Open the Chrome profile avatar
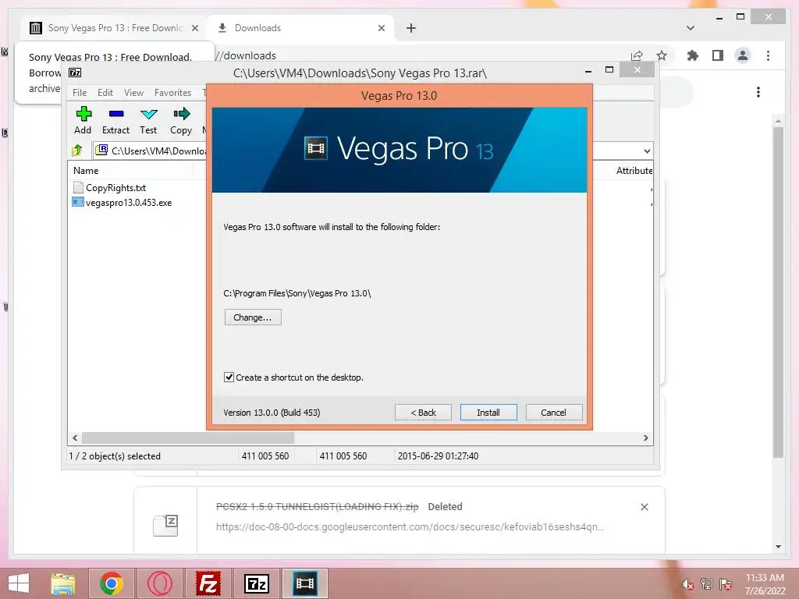 743,55
